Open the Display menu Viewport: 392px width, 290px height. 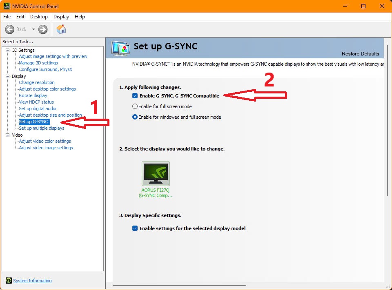61,16
